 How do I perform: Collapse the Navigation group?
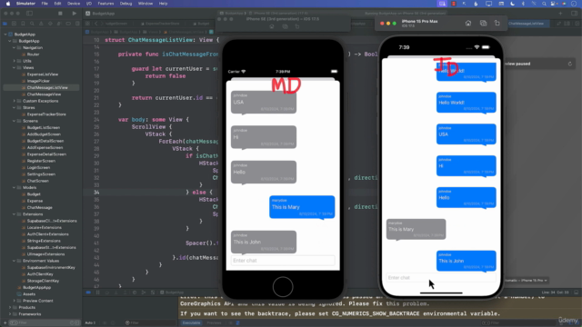(x=15, y=47)
